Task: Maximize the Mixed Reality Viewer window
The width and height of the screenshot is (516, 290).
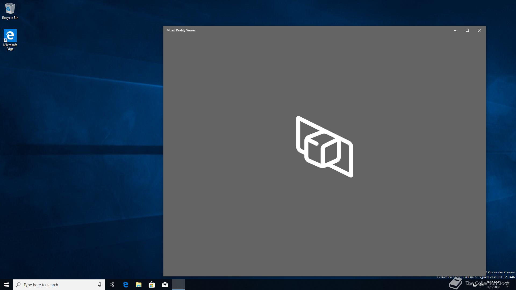Action: click(467, 30)
